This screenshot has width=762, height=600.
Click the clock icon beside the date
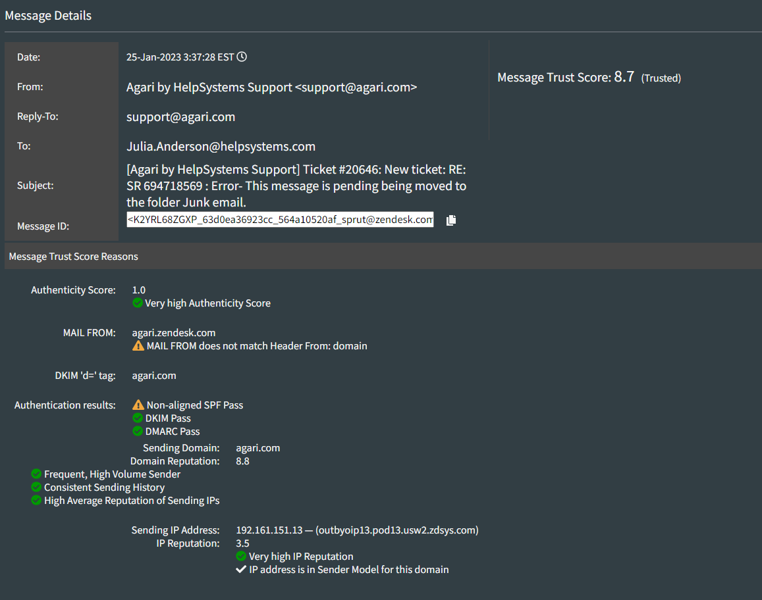tap(241, 57)
